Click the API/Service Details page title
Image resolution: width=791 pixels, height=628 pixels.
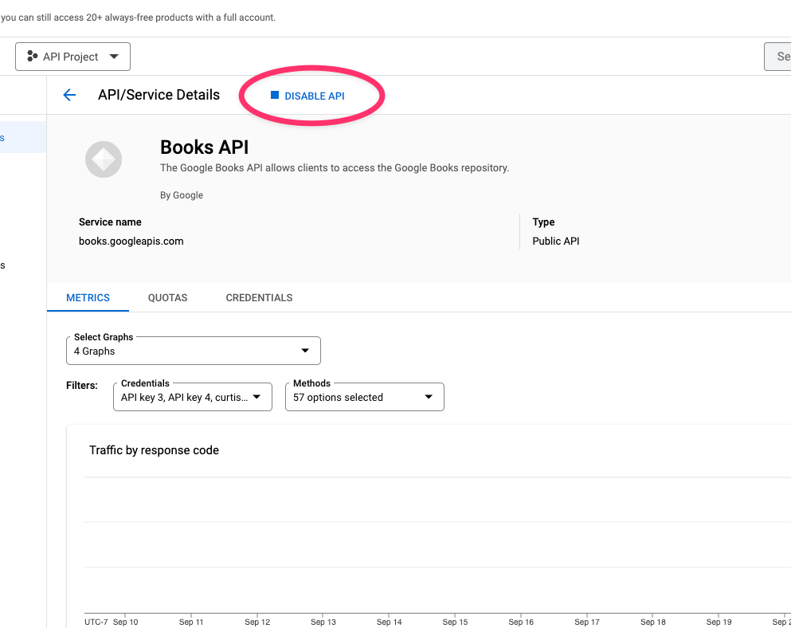point(159,95)
